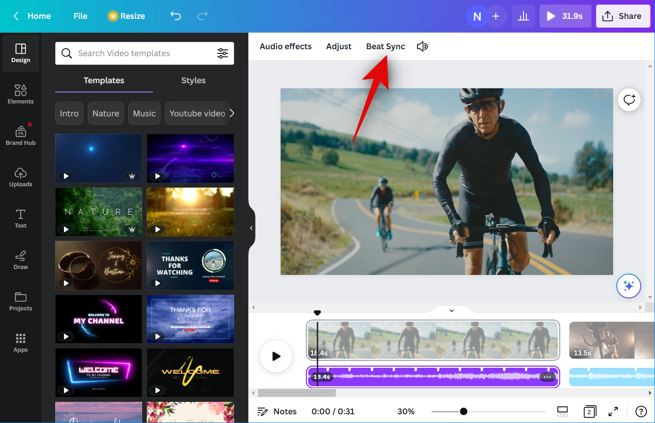The height and width of the screenshot is (423, 655).
Task: Collapse the side panel with the arrow handle
Action: 251,228
